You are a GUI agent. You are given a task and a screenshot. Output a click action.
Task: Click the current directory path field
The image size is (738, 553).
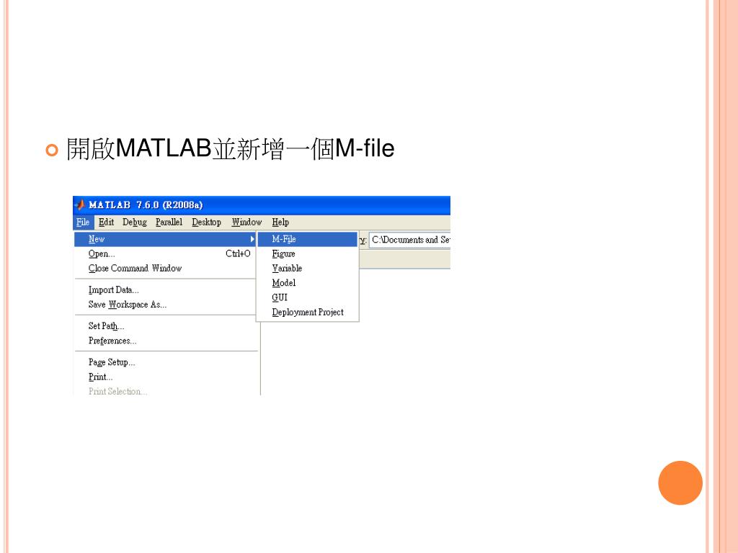pyautogui.click(x=410, y=240)
